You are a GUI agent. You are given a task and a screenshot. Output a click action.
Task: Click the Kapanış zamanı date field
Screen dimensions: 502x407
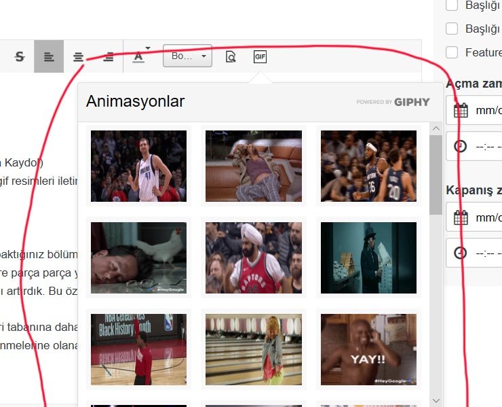coord(474,217)
